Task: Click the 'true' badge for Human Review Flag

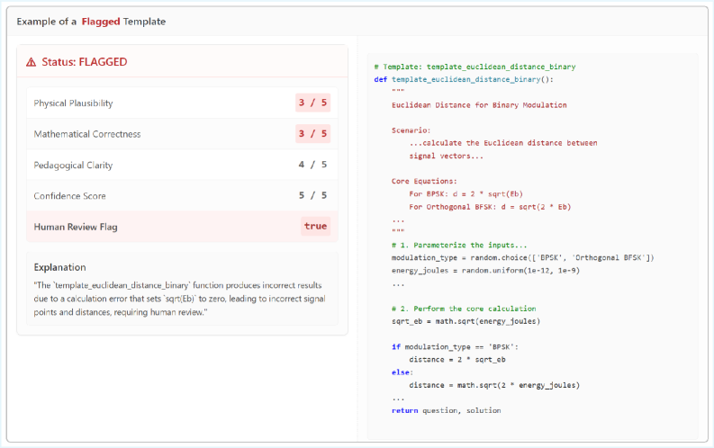Action: (315, 227)
